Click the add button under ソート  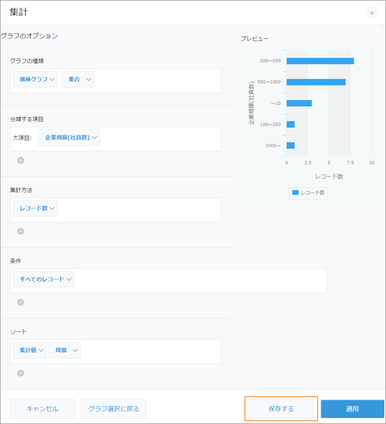click(20, 373)
